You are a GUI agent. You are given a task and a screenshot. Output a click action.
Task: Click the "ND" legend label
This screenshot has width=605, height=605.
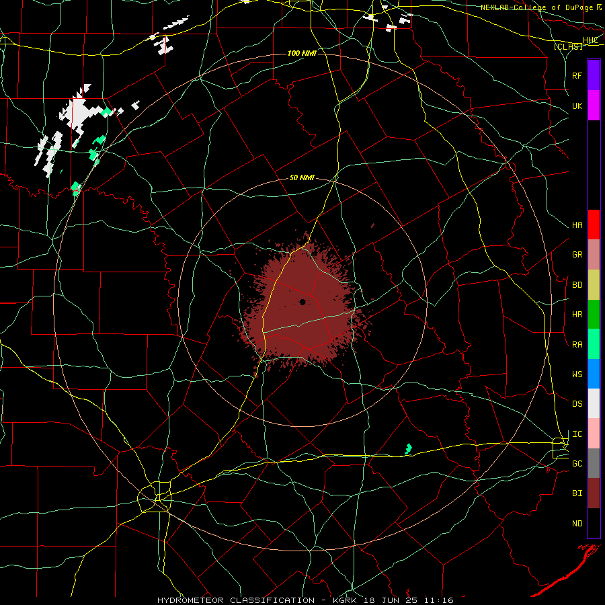pyautogui.click(x=577, y=524)
